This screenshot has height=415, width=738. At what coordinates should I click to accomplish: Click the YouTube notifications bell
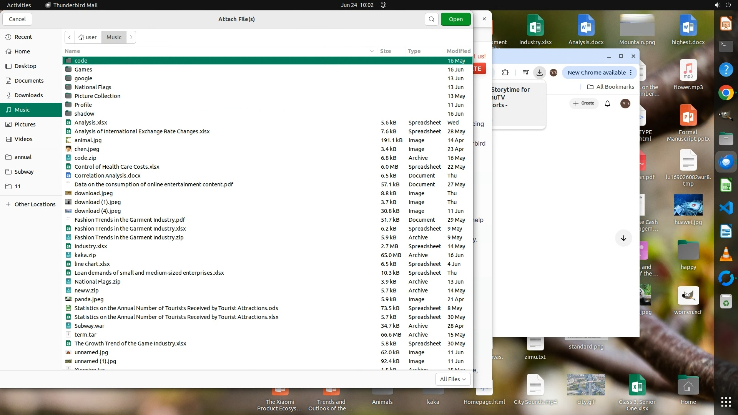[607, 103]
